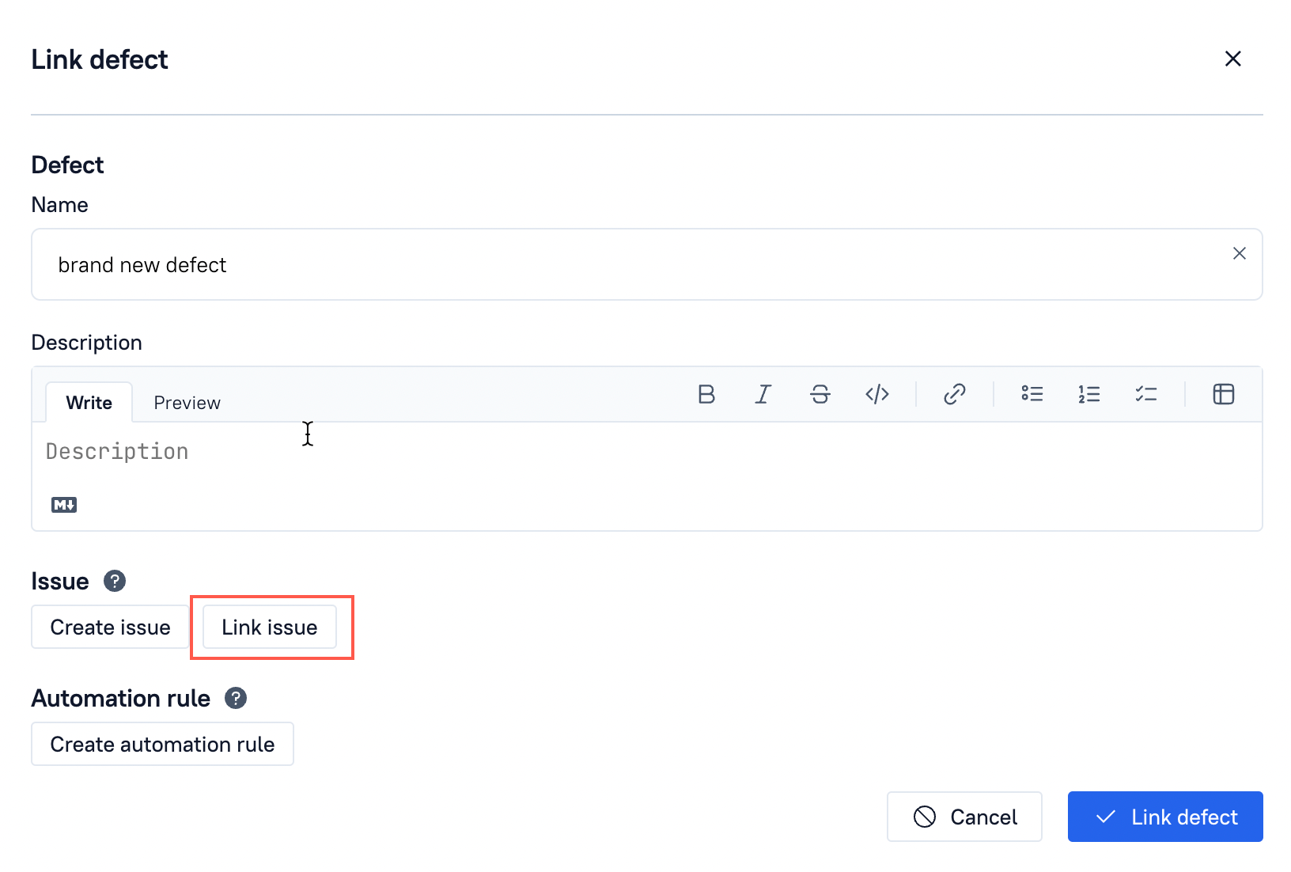The height and width of the screenshot is (872, 1291).
Task: Insert a numbered list
Action: [1089, 394]
